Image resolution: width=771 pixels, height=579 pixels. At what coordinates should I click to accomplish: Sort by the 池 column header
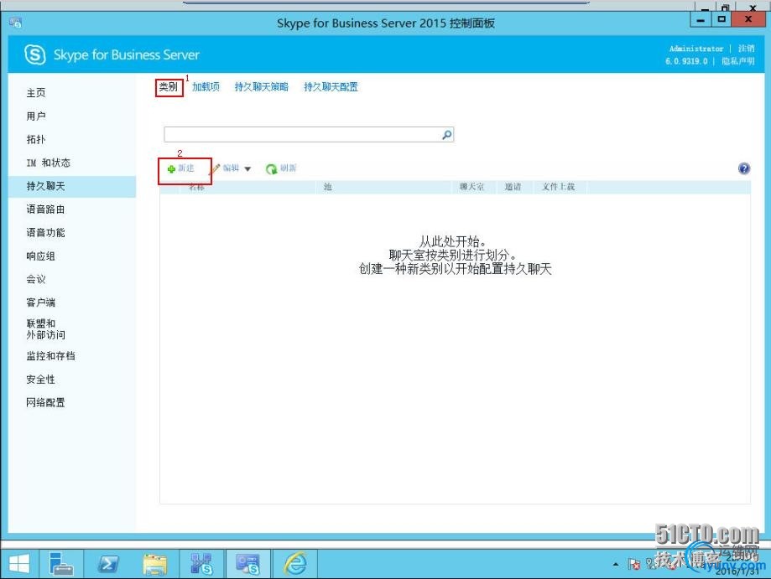click(x=327, y=187)
